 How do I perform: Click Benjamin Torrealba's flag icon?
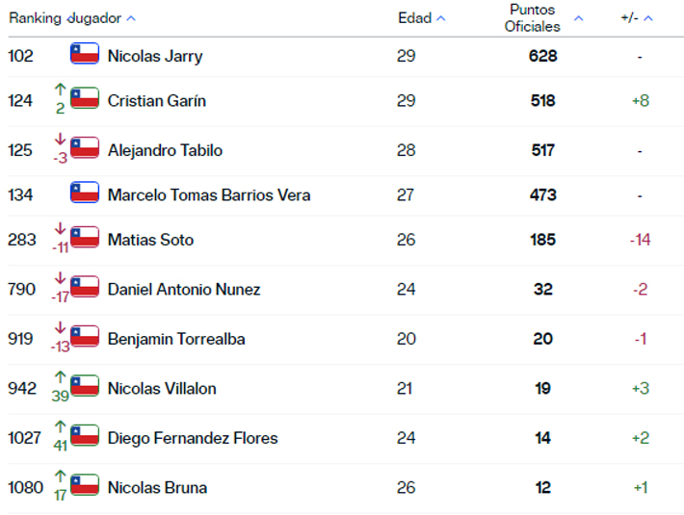(x=85, y=337)
